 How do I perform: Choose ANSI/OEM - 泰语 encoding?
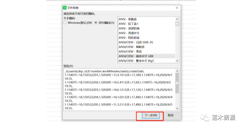[147, 51]
